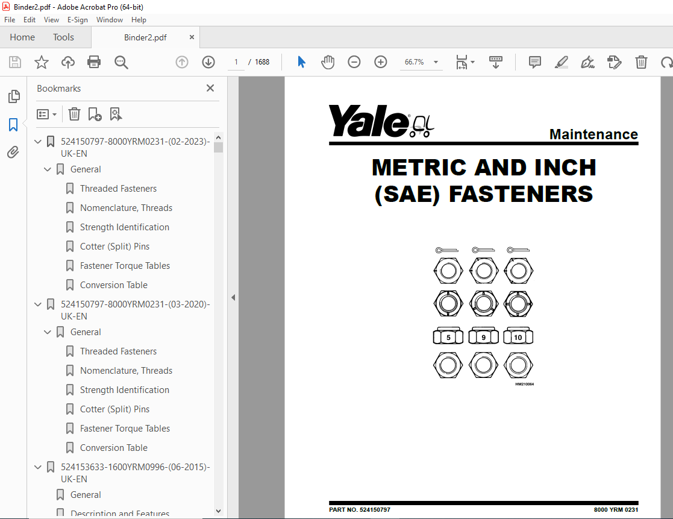This screenshot has height=519, width=673.
Task: Open the Window menu
Action: tap(110, 20)
